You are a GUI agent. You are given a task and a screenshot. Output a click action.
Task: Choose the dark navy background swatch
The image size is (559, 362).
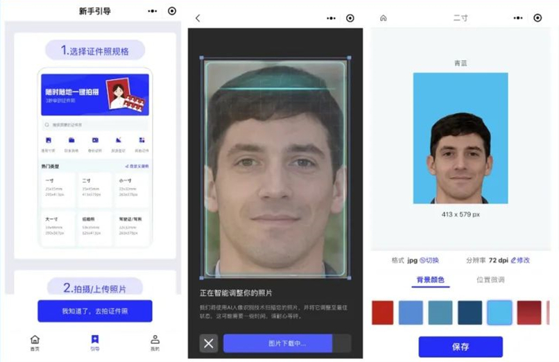pyautogui.click(x=470, y=313)
